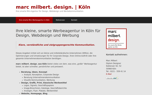
Task: Click the marc milbert design logo image
Action: tap(116, 39)
